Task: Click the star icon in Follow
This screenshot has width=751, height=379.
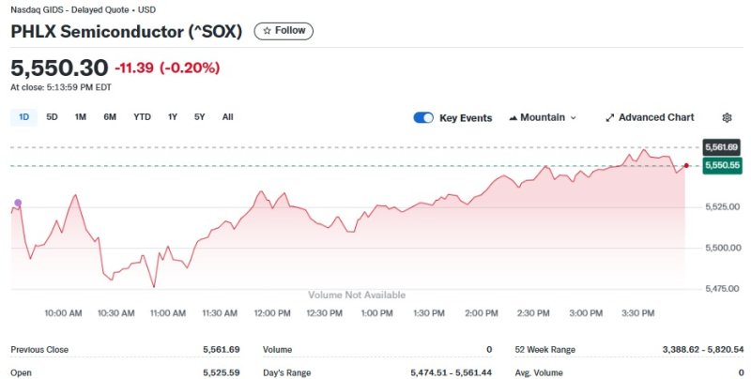Action: (x=268, y=31)
